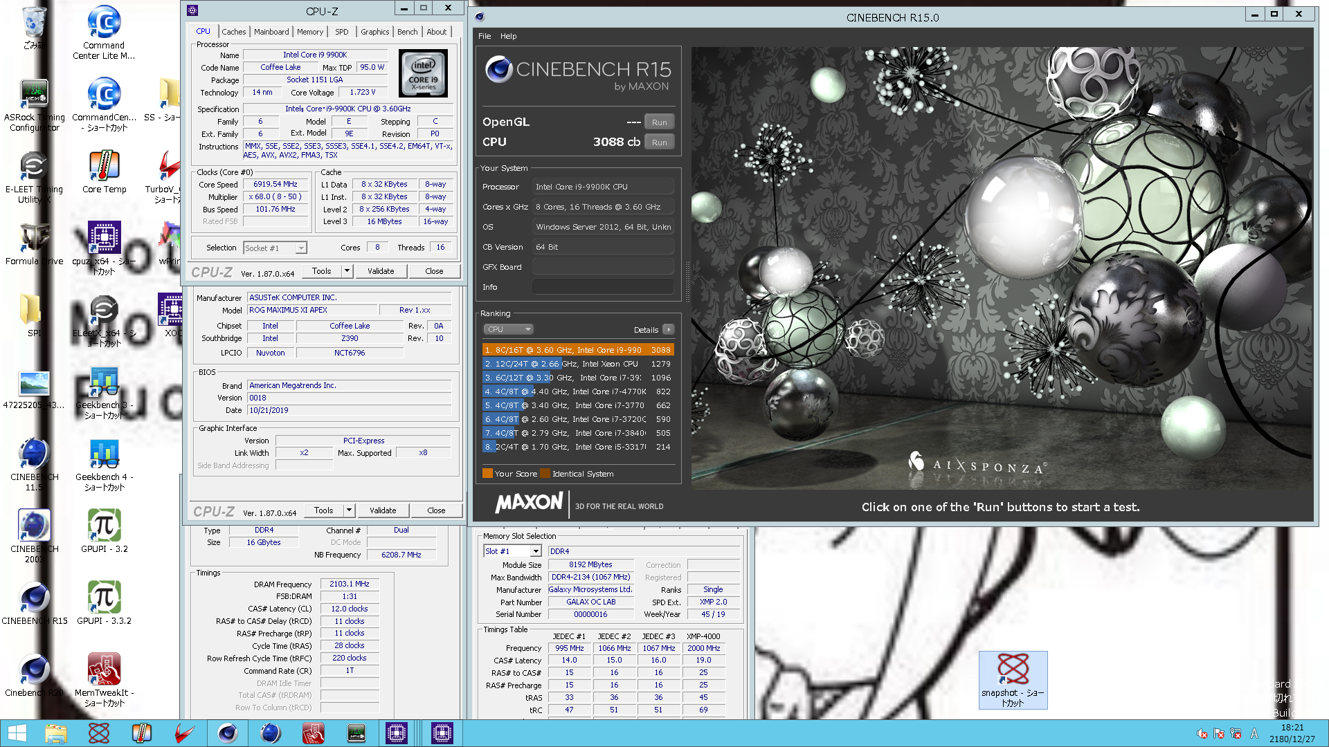This screenshot has height=747, width=1329.
Task: Open Cinebench R20 desktop icon
Action: [34, 675]
